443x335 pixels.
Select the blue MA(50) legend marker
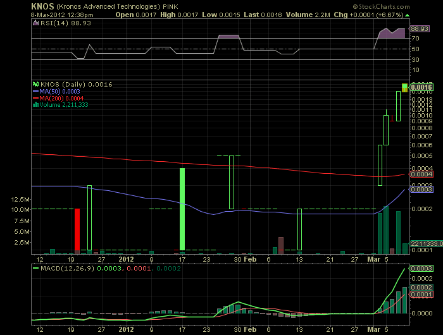(x=35, y=90)
